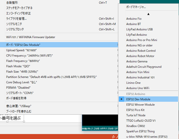Select ESP32 Wrover Module board
Image resolution: width=179 pixels, height=139 pixels.
click(148, 104)
